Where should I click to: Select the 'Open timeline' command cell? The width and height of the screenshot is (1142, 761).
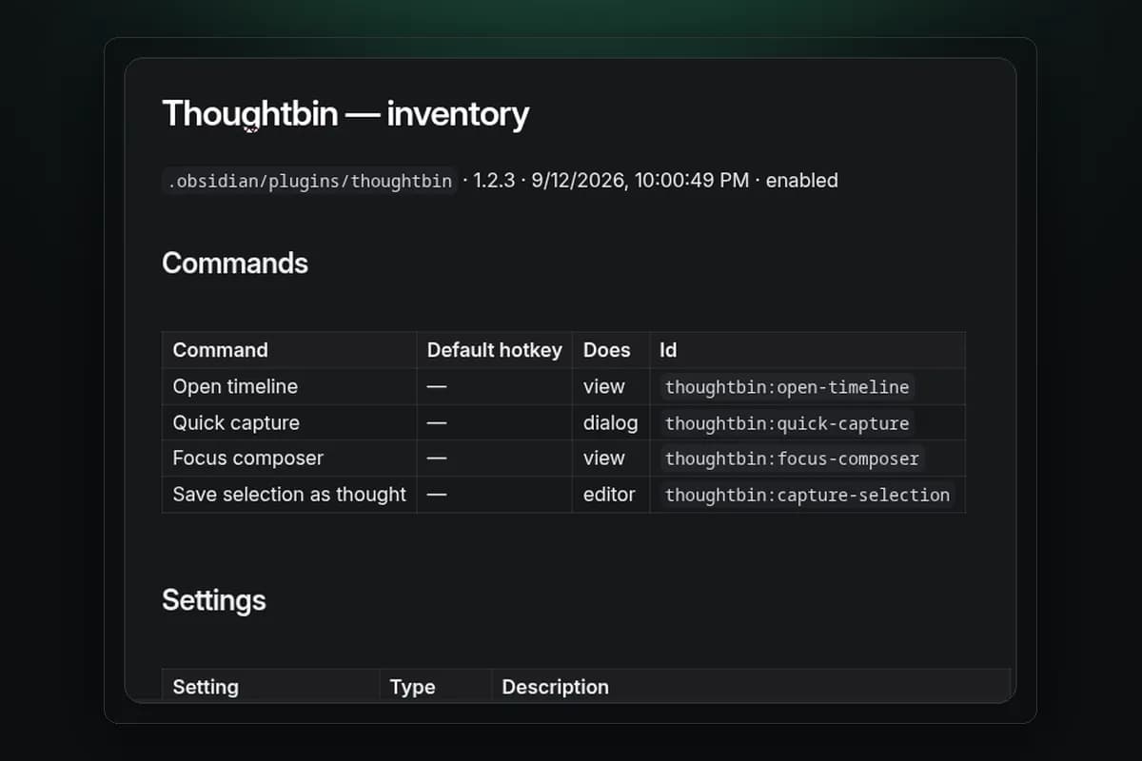coord(289,386)
